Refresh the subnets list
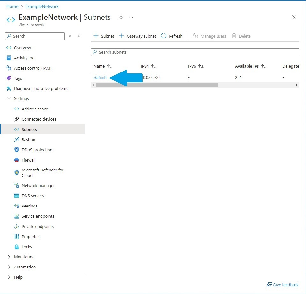This screenshot has height=294, width=306. click(172, 36)
